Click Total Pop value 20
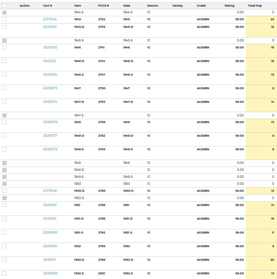The height and width of the screenshot is (279, 277). 272,260
